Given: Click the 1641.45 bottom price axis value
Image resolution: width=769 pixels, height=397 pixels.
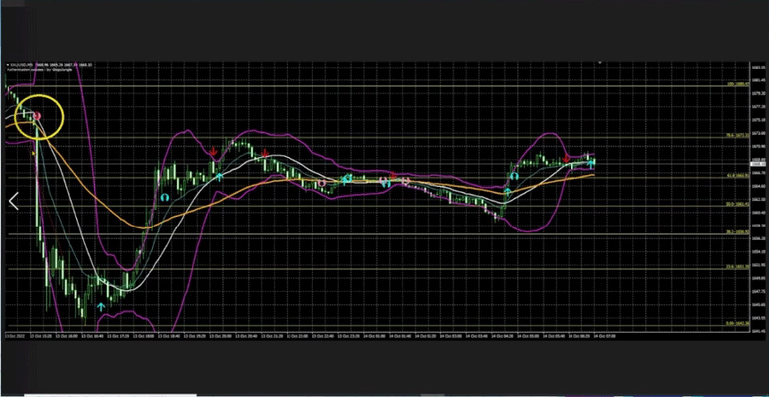Looking at the screenshot, I should click(758, 332).
